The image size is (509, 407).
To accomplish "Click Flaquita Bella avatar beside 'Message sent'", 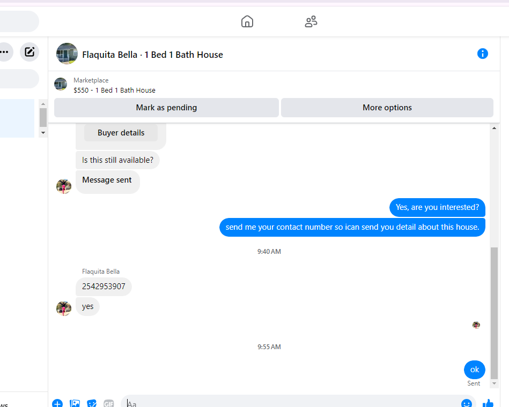I will coord(64,186).
